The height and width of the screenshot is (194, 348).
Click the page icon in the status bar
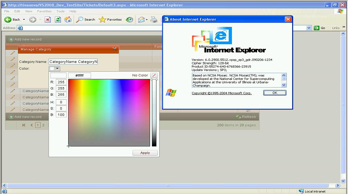click(x=4, y=191)
